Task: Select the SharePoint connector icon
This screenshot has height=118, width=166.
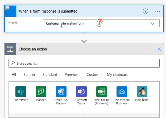Action: click(x=21, y=92)
